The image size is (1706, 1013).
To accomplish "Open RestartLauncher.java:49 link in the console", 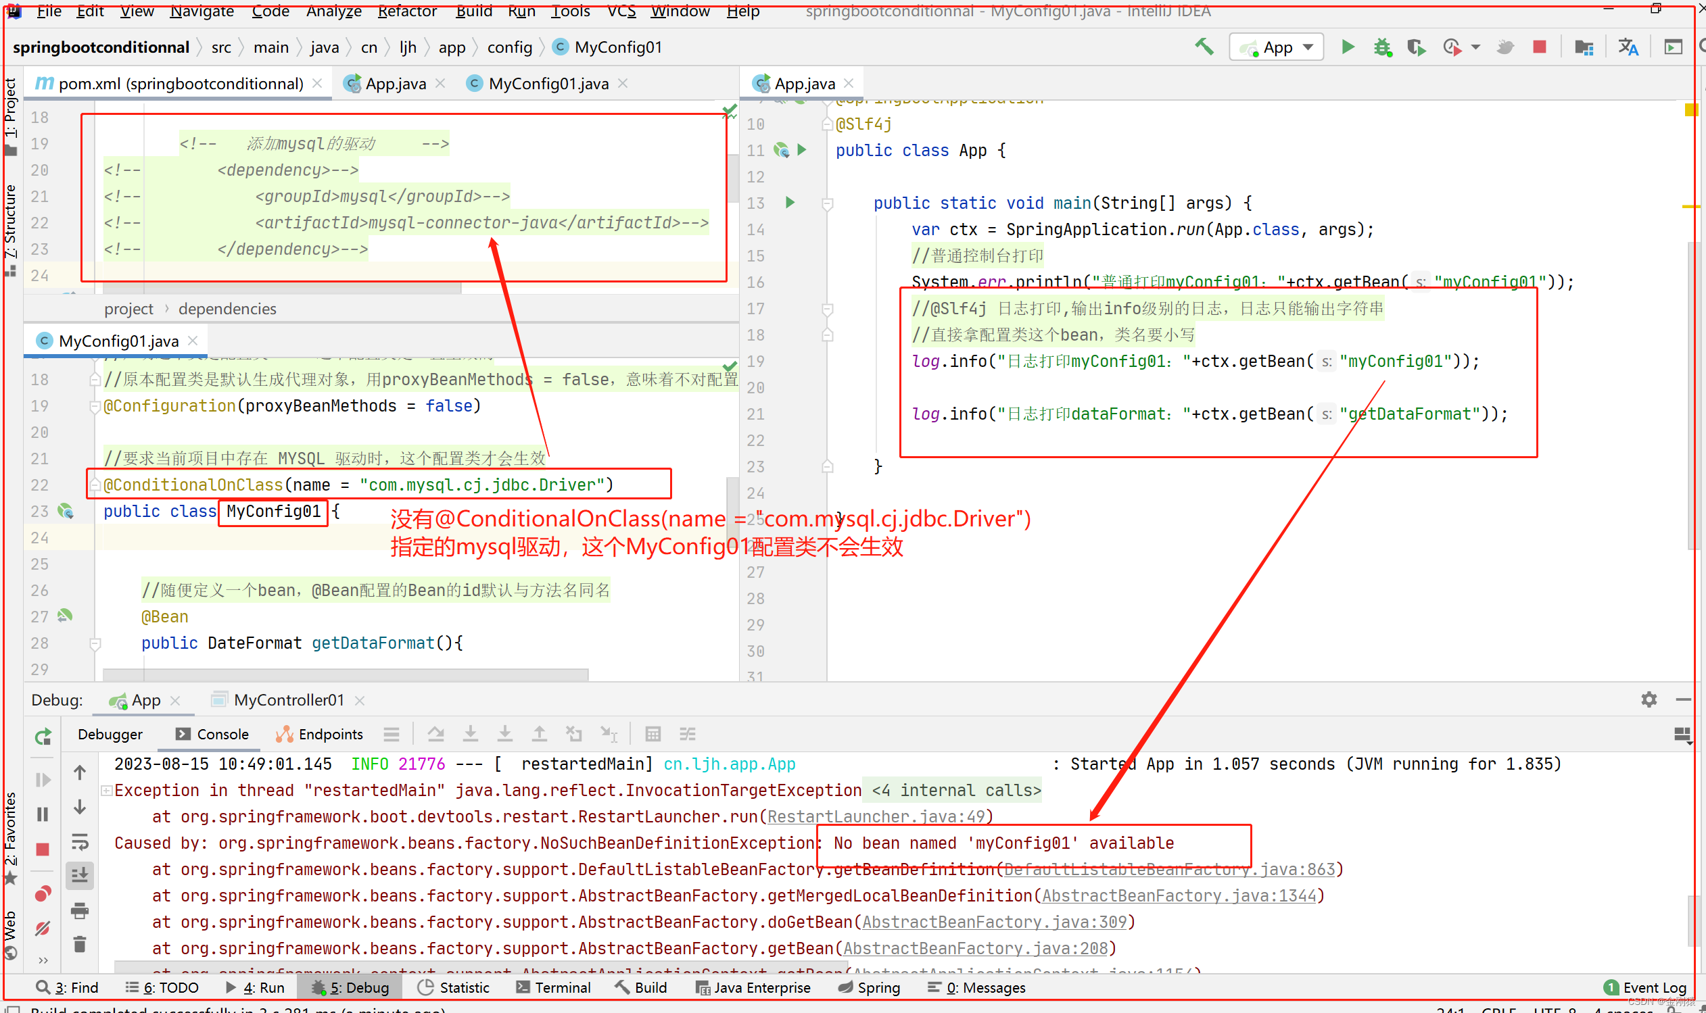I will click(878, 816).
